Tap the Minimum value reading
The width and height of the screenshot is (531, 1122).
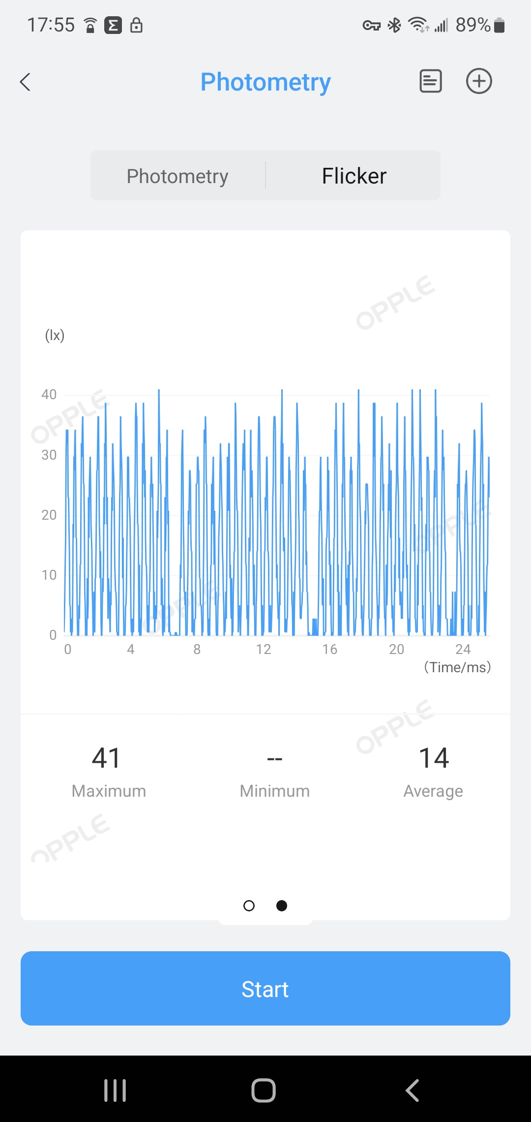(x=274, y=759)
